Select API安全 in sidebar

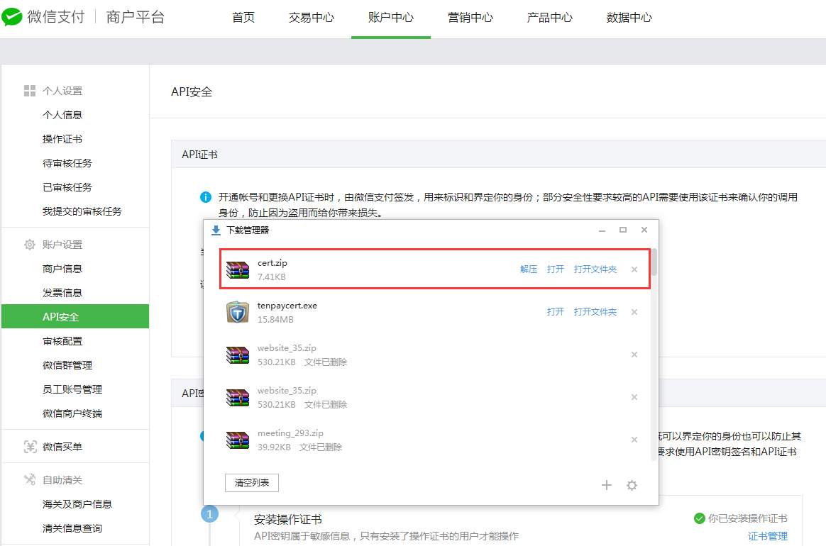click(x=75, y=316)
